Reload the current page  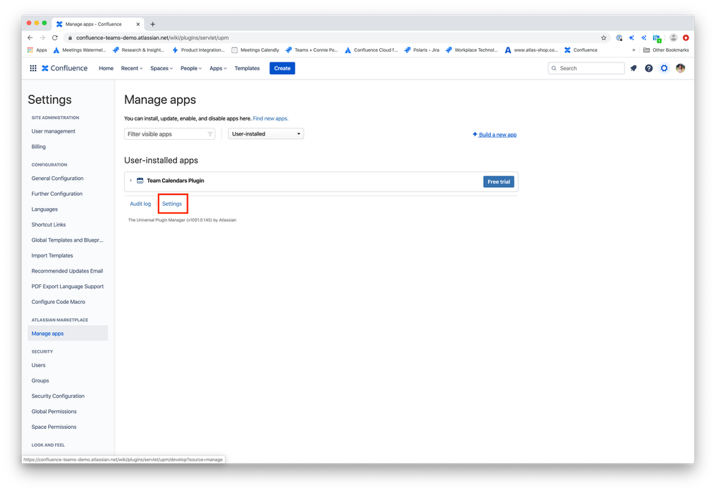tap(54, 38)
